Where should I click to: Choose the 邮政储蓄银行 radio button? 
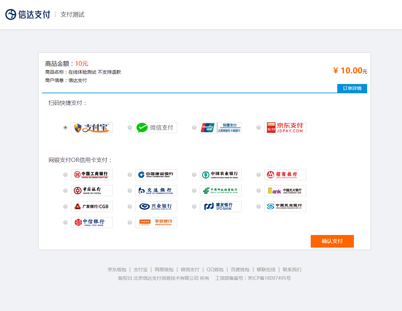194,191
